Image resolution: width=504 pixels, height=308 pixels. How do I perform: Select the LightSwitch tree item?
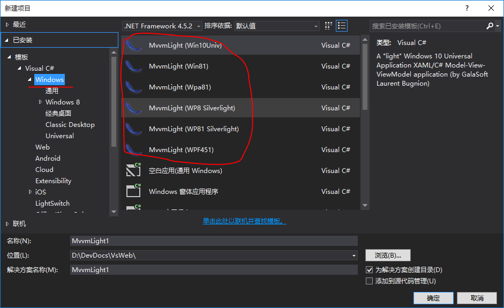52,204
